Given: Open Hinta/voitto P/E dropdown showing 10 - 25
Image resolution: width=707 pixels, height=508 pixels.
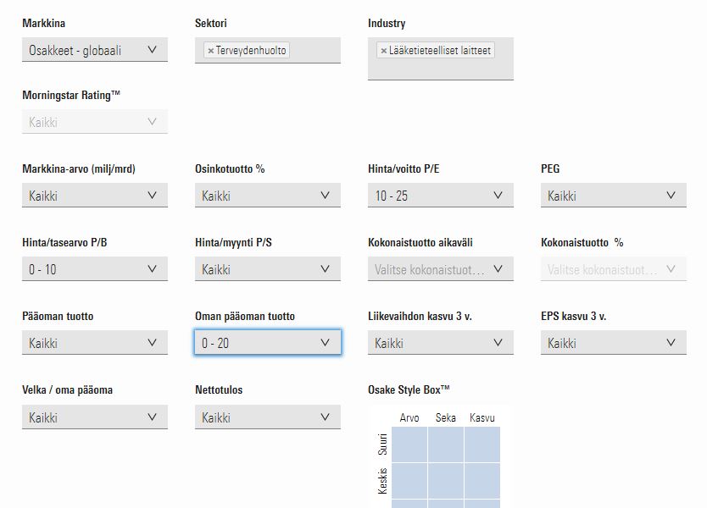Looking at the screenshot, I should [x=441, y=196].
